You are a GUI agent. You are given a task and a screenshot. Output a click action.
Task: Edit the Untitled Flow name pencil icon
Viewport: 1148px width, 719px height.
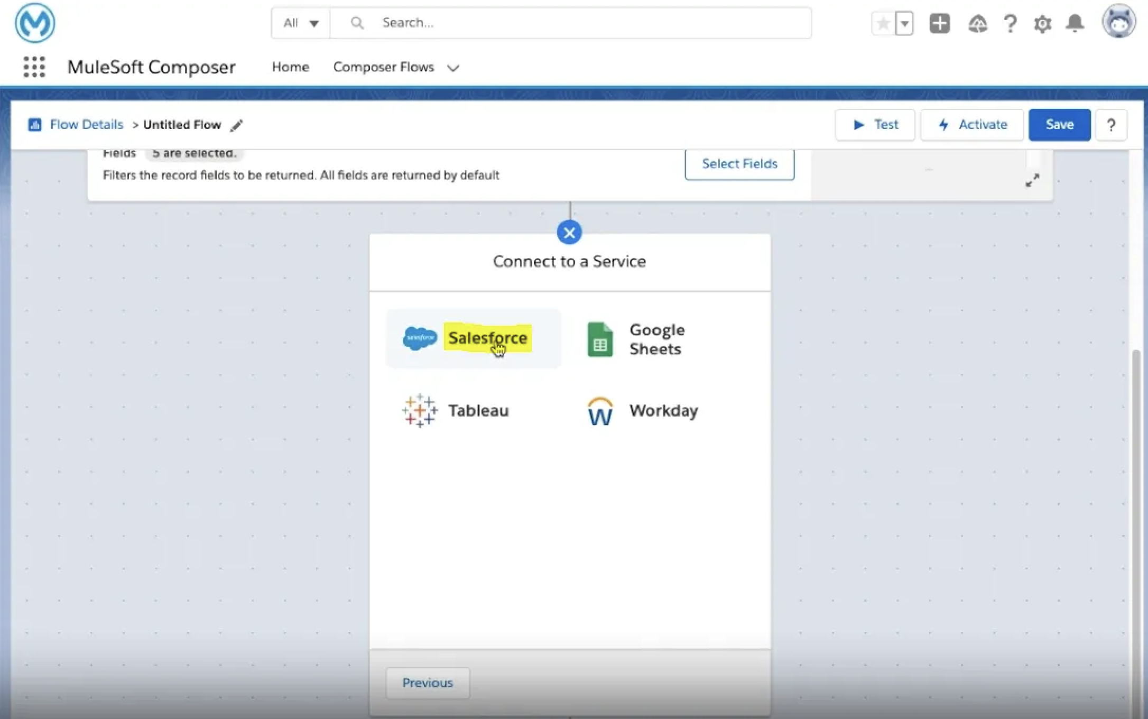coord(237,125)
